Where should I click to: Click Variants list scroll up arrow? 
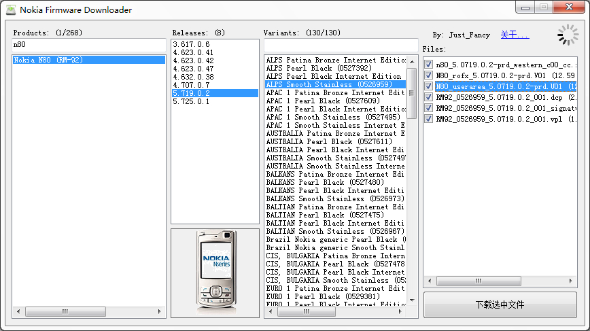[412, 61]
